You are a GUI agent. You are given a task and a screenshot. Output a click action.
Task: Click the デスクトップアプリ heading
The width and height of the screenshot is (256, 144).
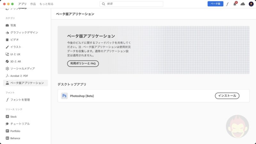[x=72, y=84]
